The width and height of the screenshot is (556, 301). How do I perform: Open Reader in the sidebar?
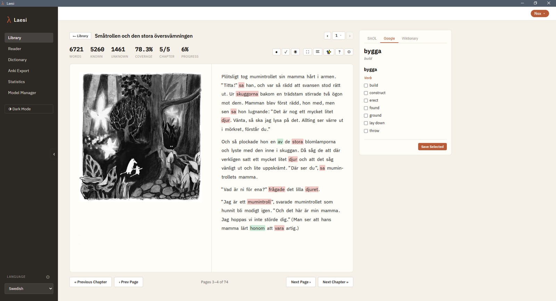click(x=29, y=49)
